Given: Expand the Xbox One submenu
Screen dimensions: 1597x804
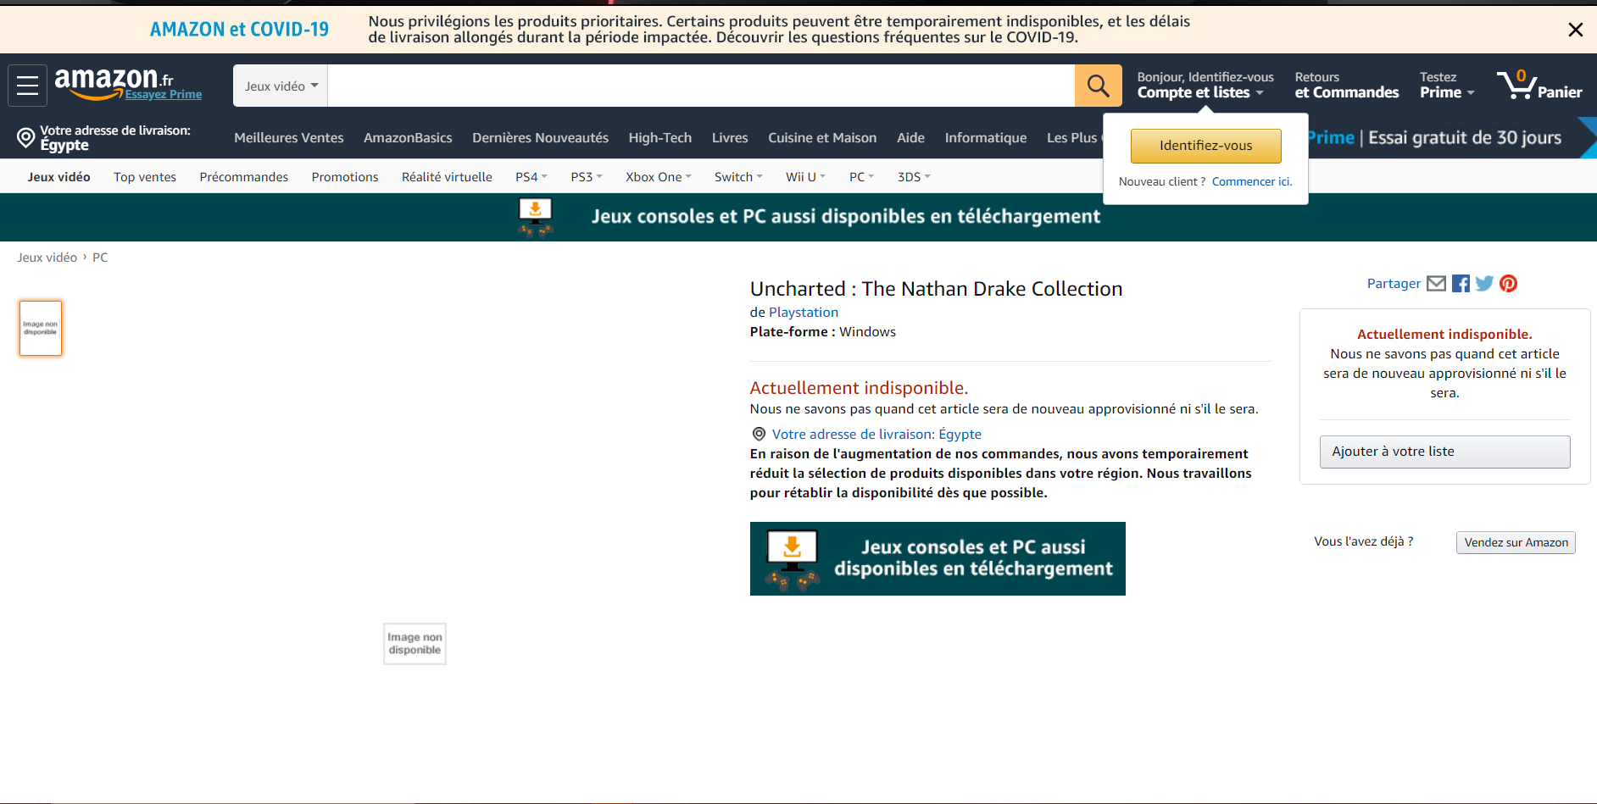Looking at the screenshot, I should click(659, 177).
